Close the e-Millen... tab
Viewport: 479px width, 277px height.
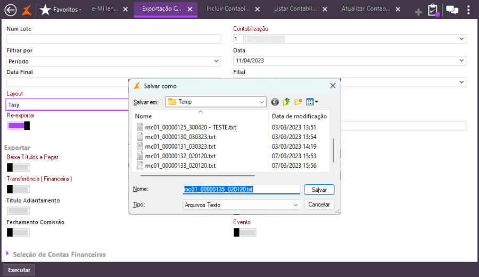[125, 9]
